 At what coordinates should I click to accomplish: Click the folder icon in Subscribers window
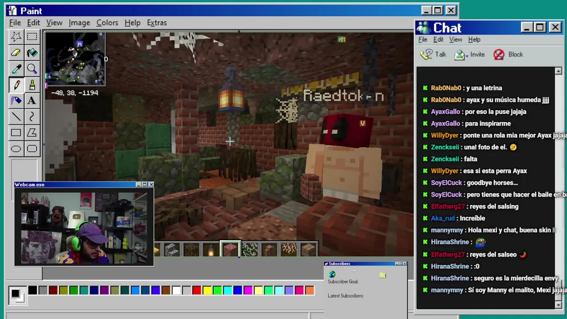click(x=382, y=275)
